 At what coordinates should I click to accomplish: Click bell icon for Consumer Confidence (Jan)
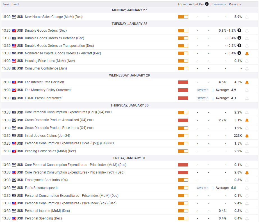[247, 69]
